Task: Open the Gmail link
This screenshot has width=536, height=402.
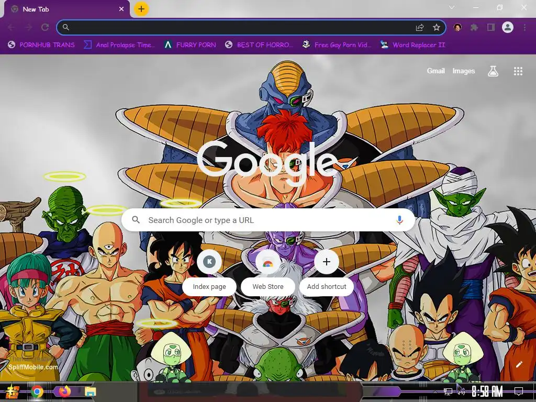Action: pos(435,71)
